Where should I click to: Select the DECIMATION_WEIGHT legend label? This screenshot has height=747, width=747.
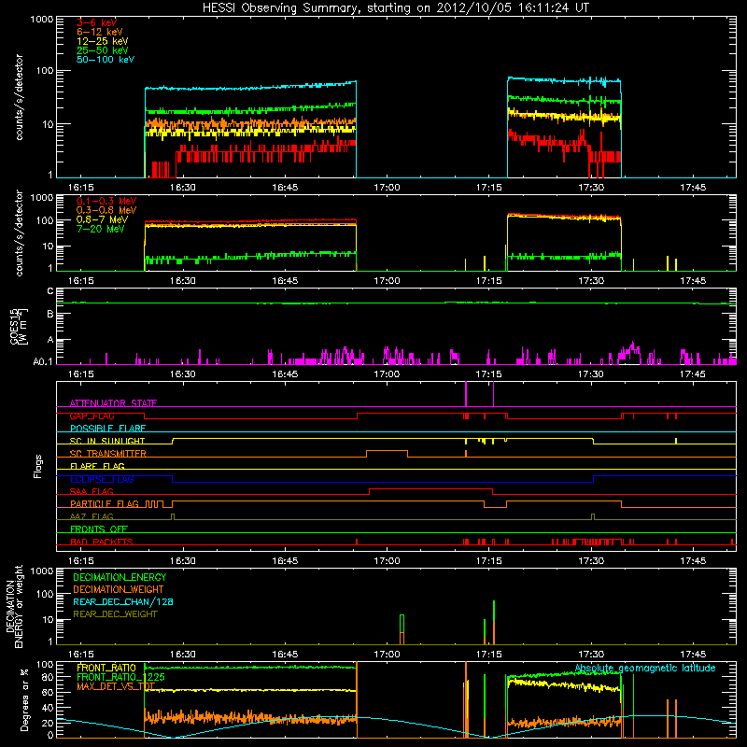[x=119, y=589]
